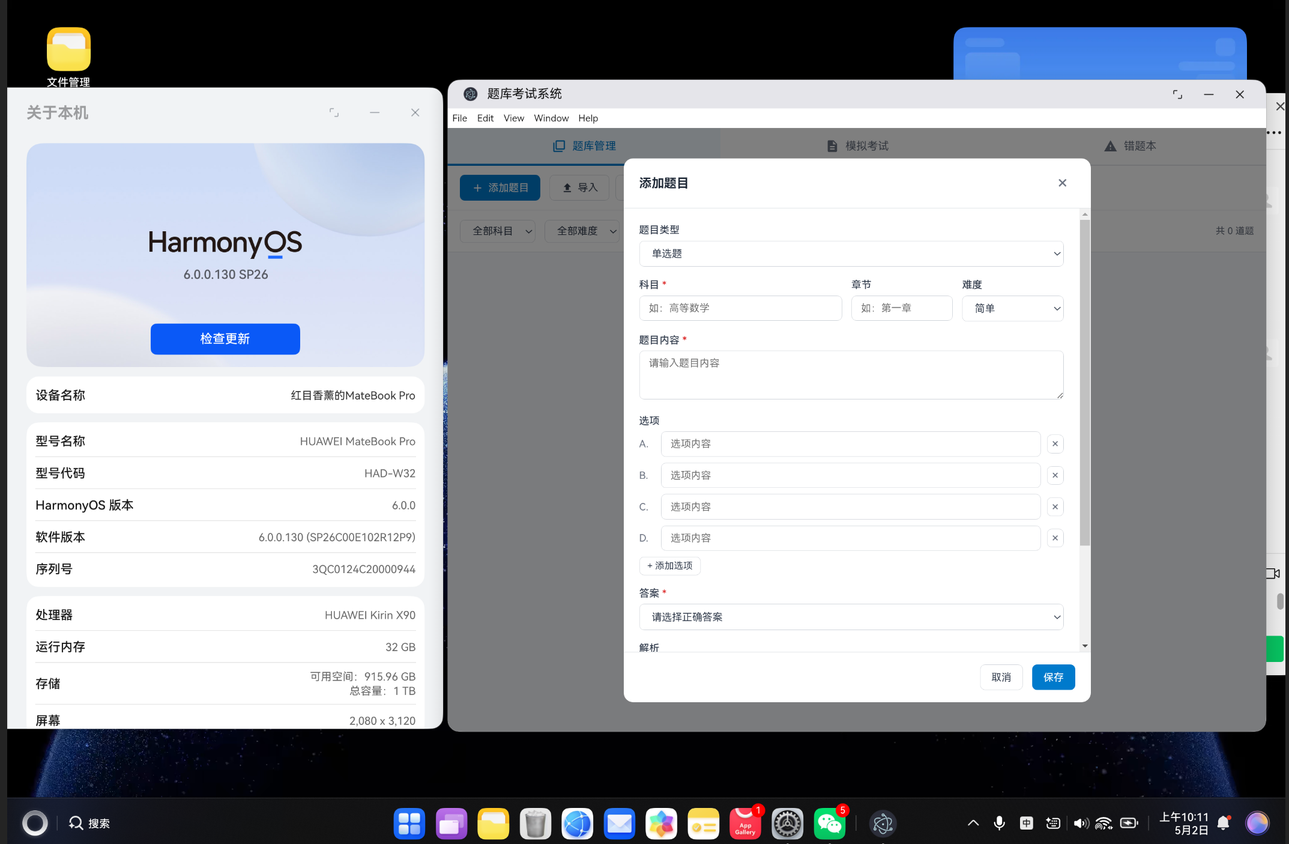Open Settings gear in dock
Viewport: 1289px width, 844px height.
pyautogui.click(x=787, y=823)
